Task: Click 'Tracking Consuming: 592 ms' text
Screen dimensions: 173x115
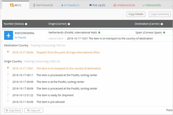Action: pos(48,45)
